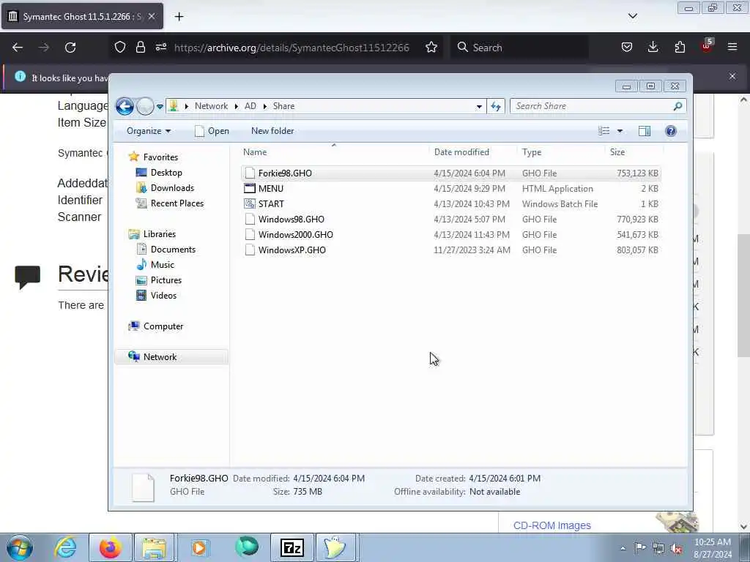This screenshot has height=562, width=750.
Task: Open the view options dropdown arrow
Action: [x=620, y=131]
